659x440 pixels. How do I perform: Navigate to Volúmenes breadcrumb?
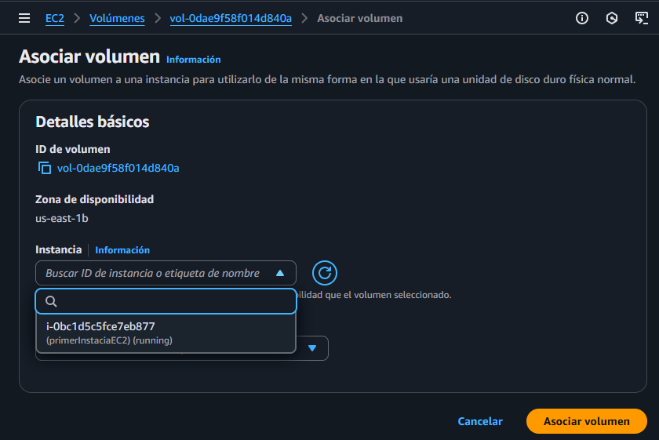pyautogui.click(x=117, y=19)
